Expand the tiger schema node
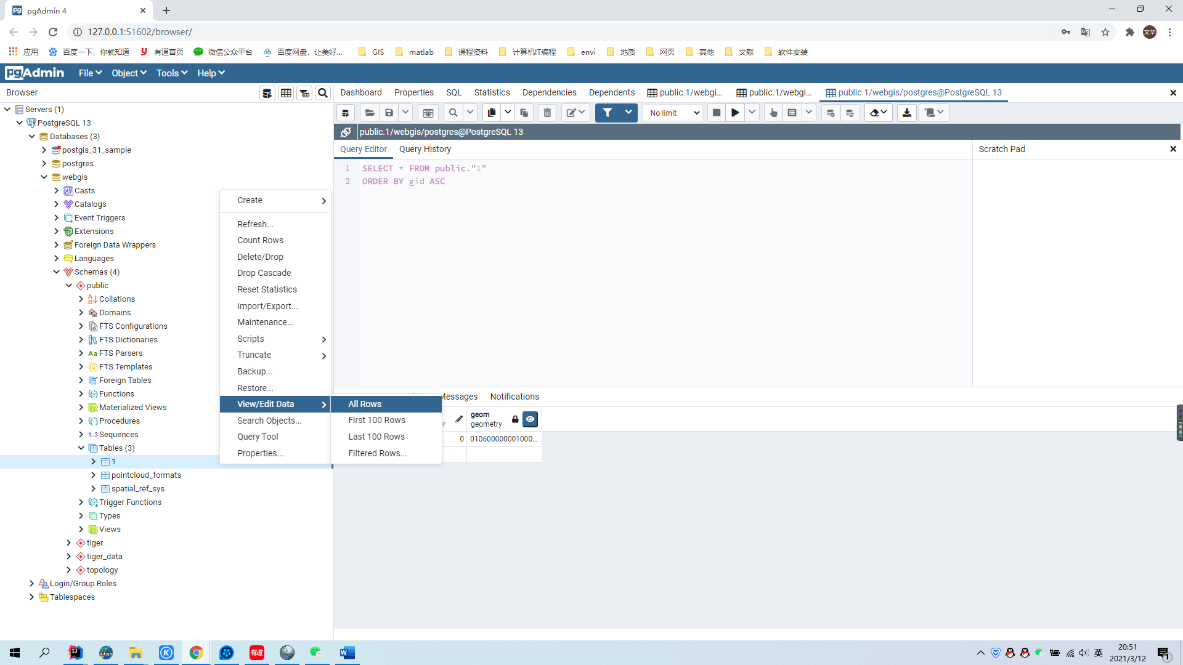The image size is (1183, 665). [x=69, y=543]
